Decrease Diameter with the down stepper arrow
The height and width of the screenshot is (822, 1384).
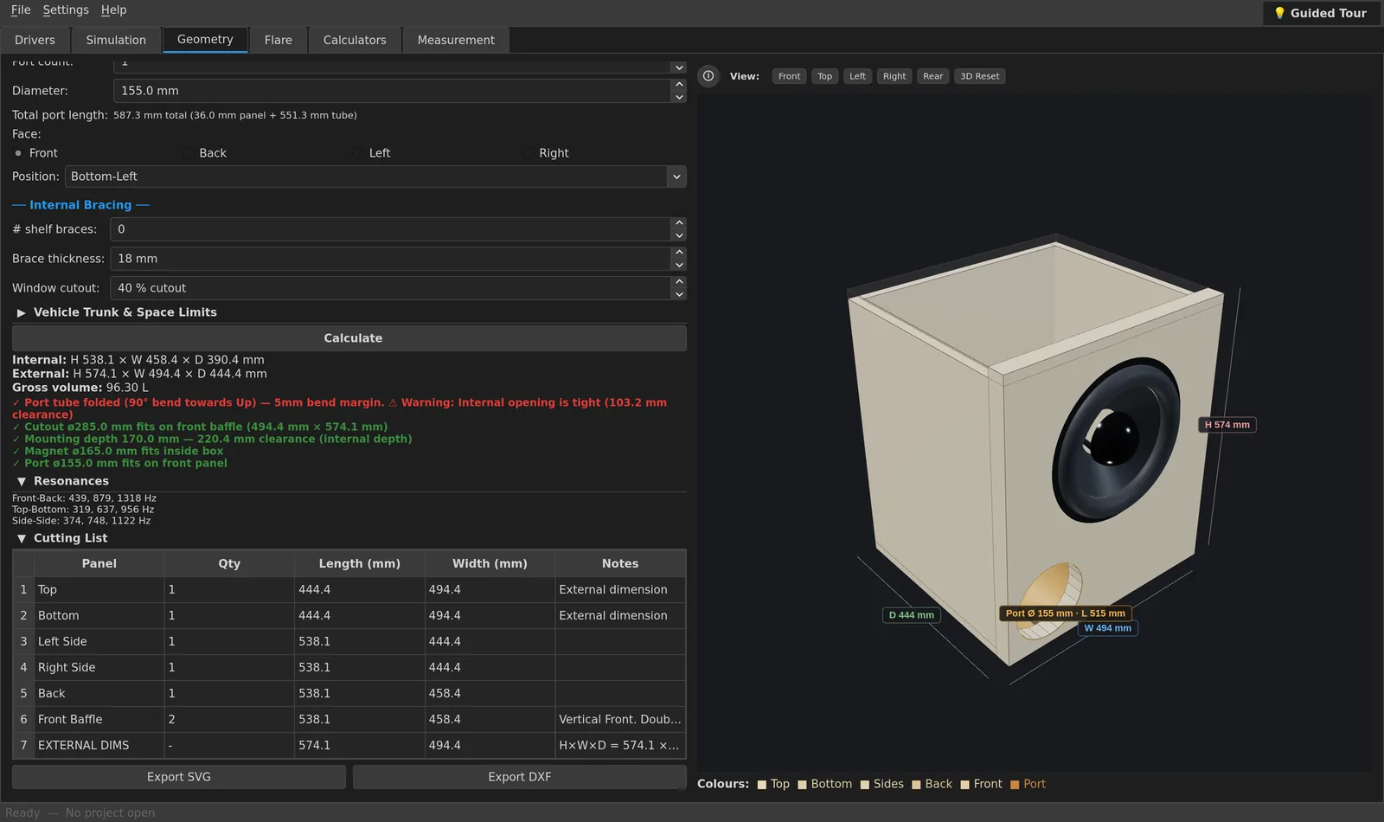(679, 97)
